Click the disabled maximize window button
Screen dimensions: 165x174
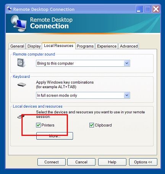tap(147, 9)
